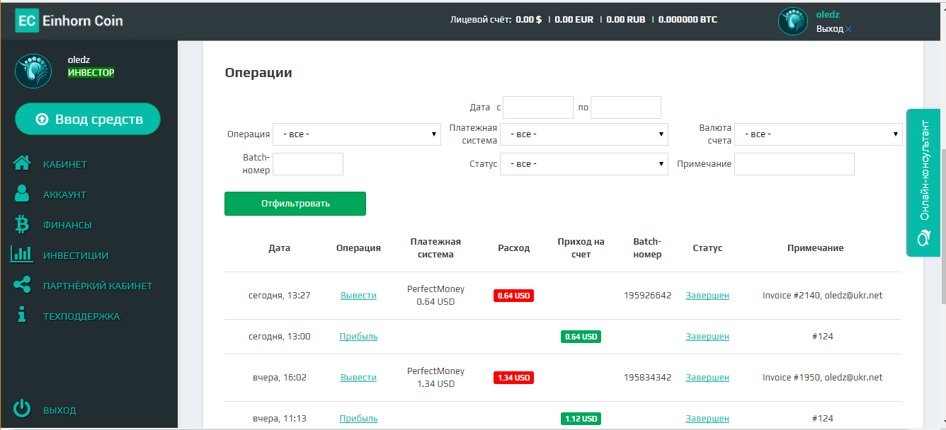Open the home icon next to Кабинет
Image resolution: width=946 pixels, height=430 pixels.
[23, 163]
